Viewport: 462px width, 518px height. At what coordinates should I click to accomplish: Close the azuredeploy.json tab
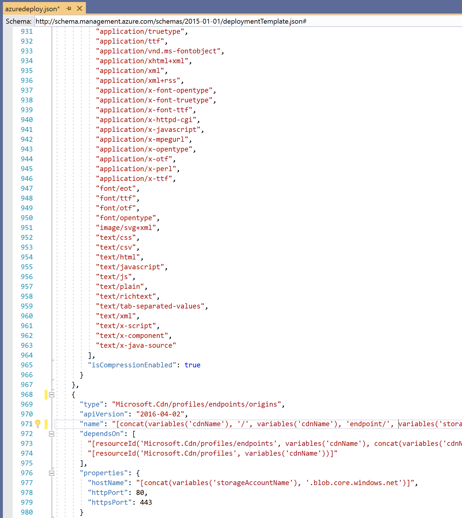click(80, 9)
